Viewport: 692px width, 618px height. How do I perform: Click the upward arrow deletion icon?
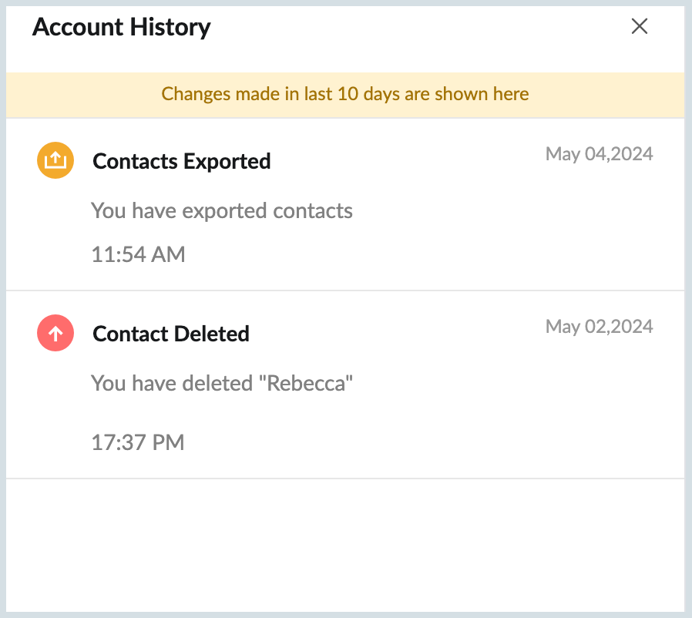(55, 333)
